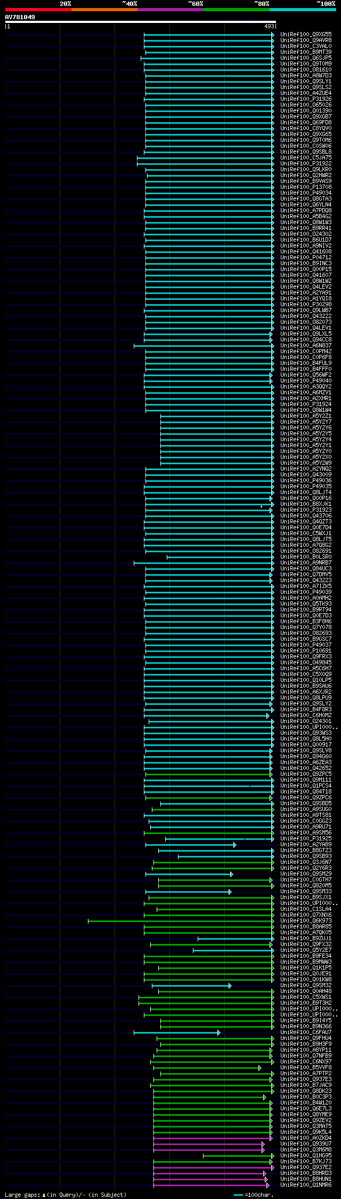Select hit label UniRef100_P31922

[x=306, y=163]
